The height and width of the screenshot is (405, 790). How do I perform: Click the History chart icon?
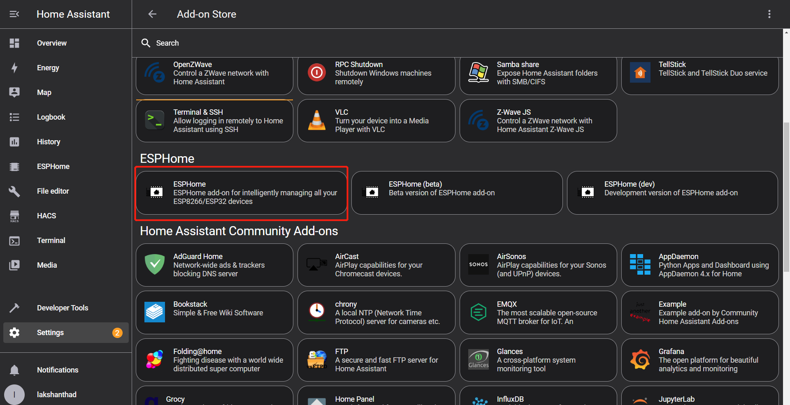pos(14,142)
